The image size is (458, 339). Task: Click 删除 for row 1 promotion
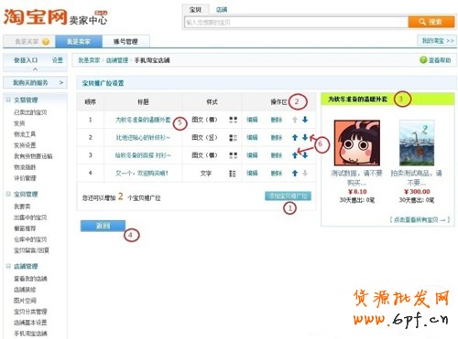click(277, 120)
